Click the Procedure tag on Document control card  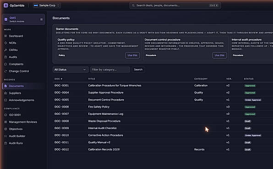coord(151,56)
